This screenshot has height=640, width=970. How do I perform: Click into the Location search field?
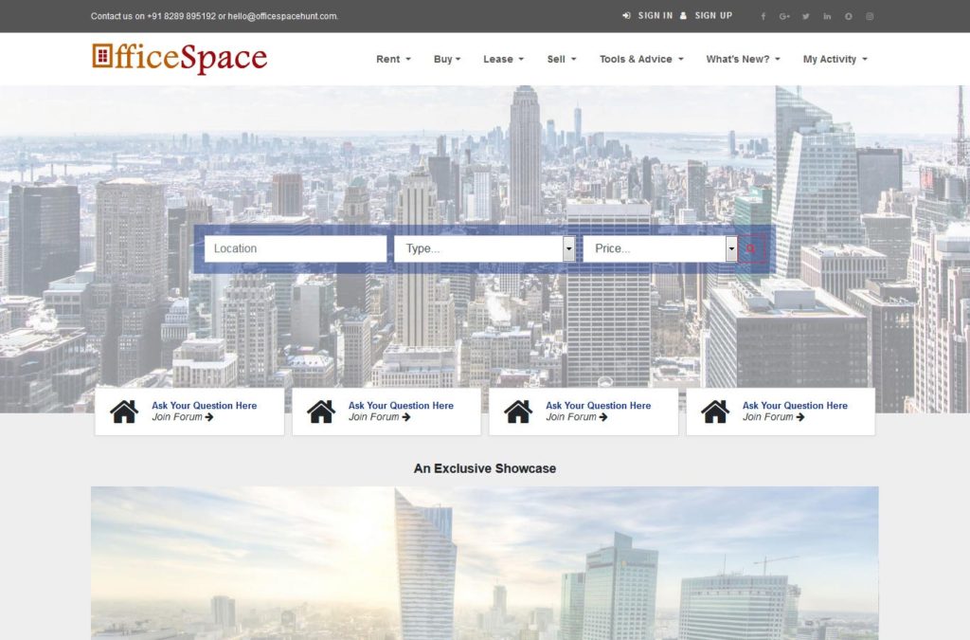pos(295,248)
